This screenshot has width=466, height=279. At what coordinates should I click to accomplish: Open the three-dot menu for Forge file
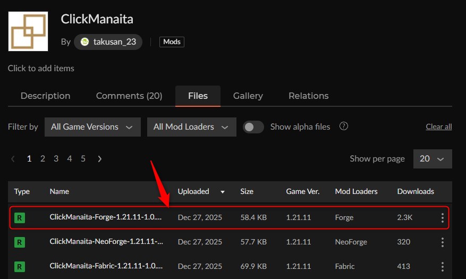442,217
